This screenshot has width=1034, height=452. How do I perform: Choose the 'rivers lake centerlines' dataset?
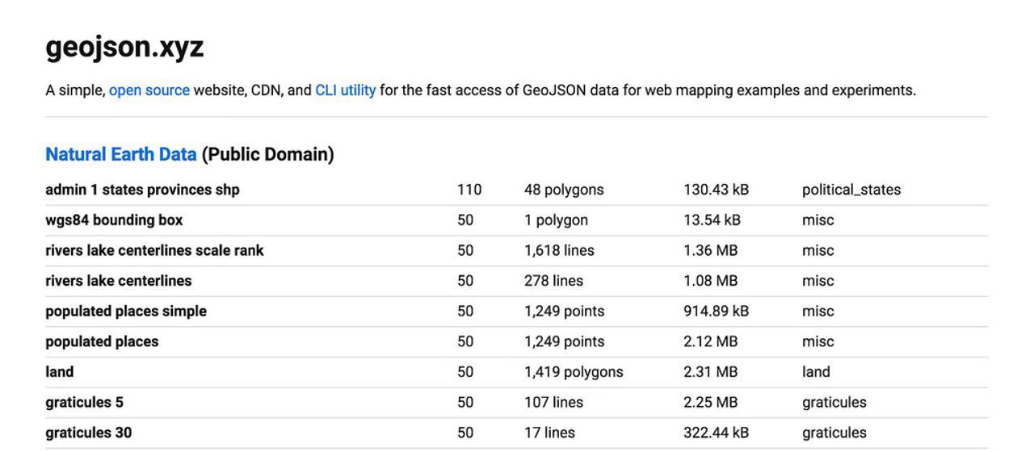[119, 281]
